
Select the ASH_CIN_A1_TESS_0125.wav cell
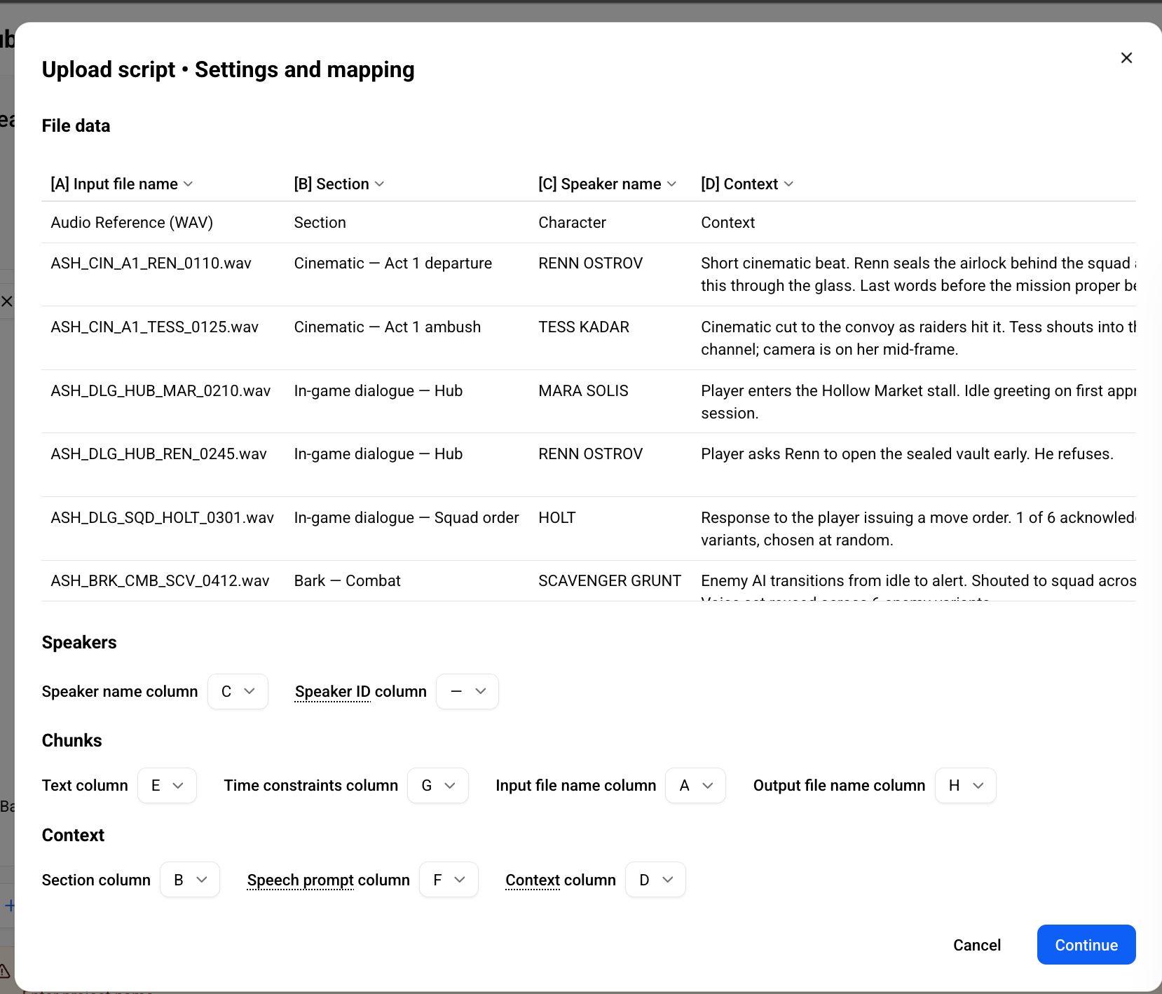point(154,327)
